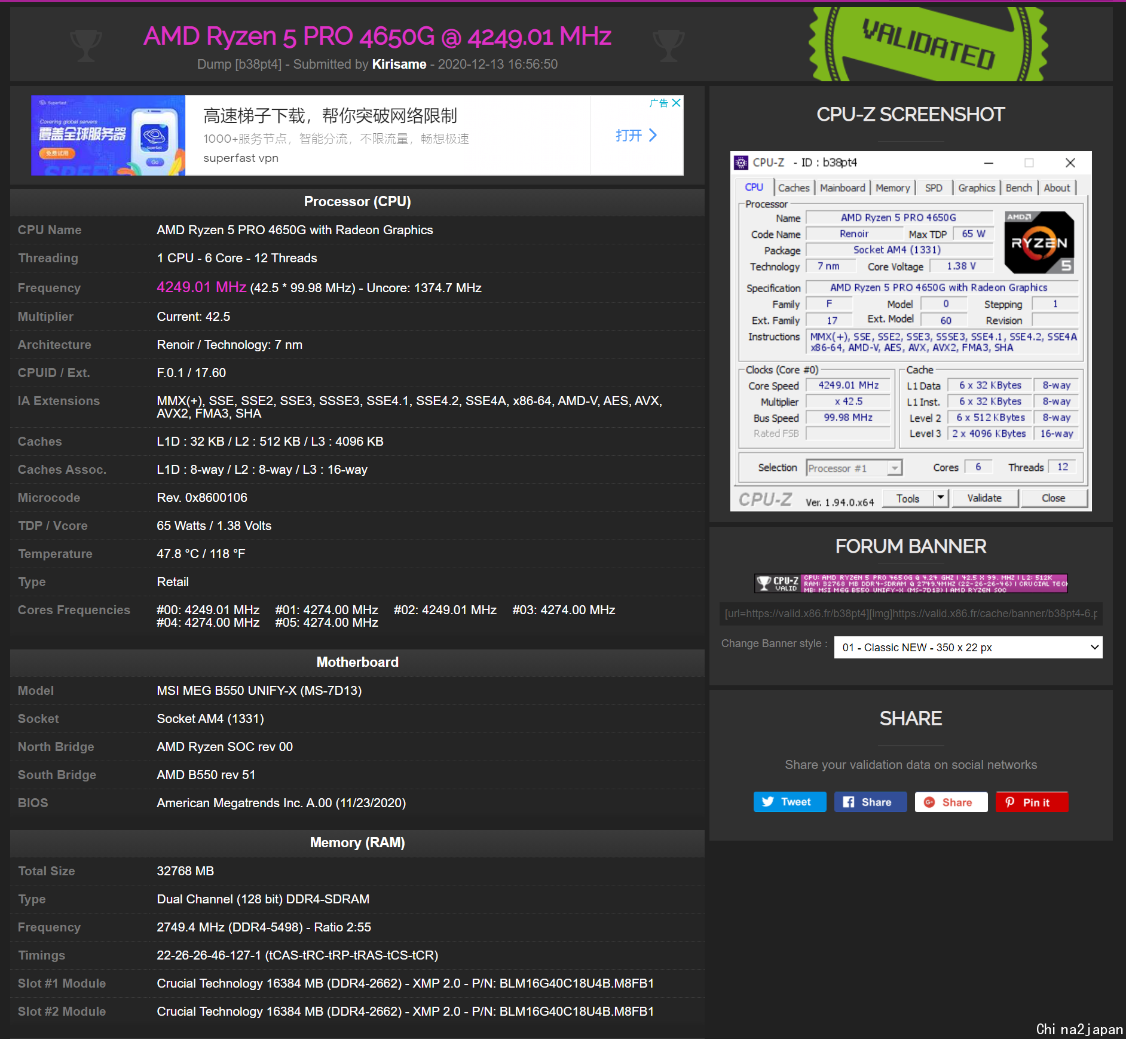This screenshot has width=1126, height=1039.
Task: Click Validate button in CPU-Z screenshot
Action: (x=984, y=498)
